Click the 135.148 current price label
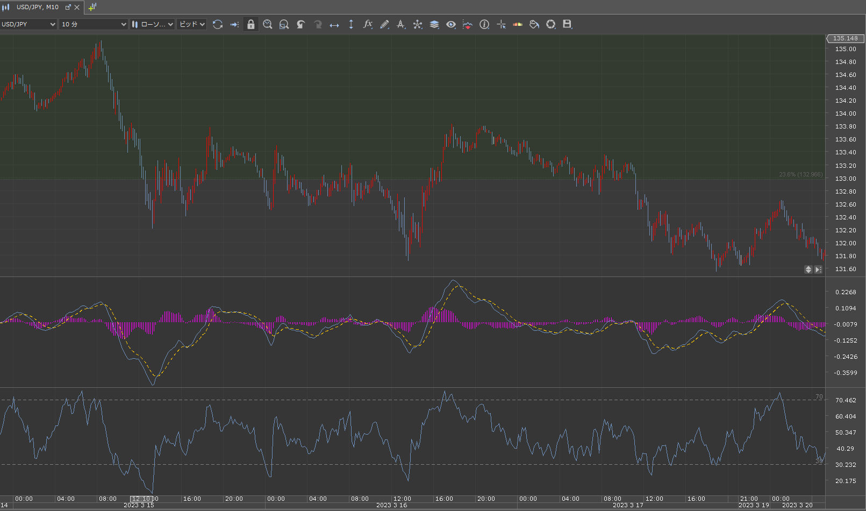The width and height of the screenshot is (866, 511). click(845, 38)
